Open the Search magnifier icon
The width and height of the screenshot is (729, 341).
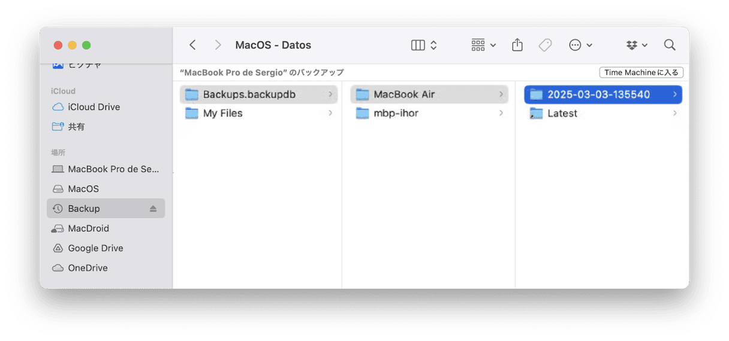(670, 45)
